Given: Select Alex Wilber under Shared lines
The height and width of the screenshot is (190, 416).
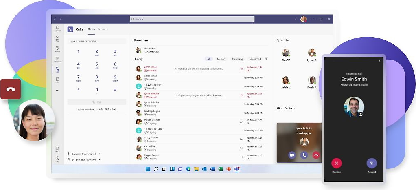Looking at the screenshot, I should coord(201,50).
